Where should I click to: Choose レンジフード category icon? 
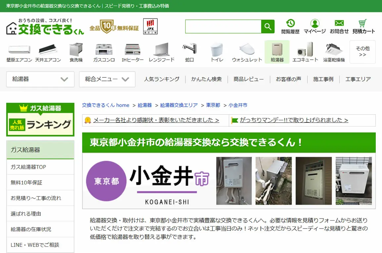pos(161,52)
